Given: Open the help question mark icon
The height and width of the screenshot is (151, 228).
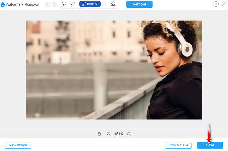Looking at the screenshot, I should pos(216,4).
